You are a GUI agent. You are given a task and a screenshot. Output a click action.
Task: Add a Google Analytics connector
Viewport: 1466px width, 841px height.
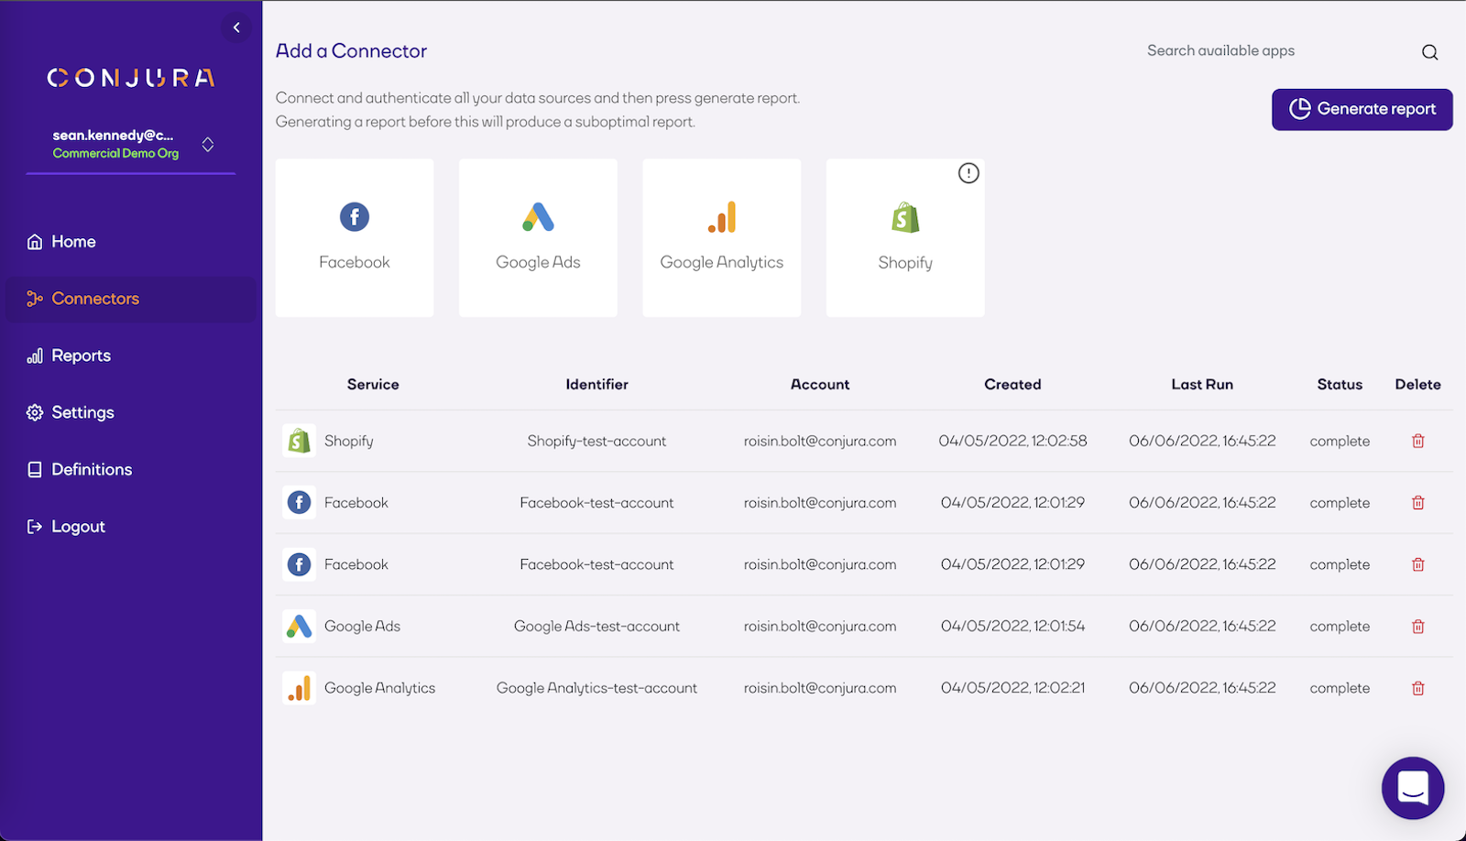coord(721,237)
